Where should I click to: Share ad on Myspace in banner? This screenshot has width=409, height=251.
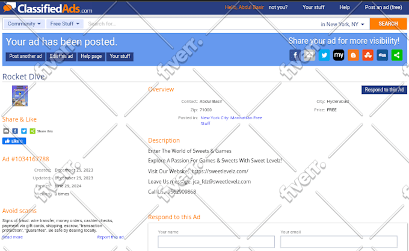click(339, 55)
